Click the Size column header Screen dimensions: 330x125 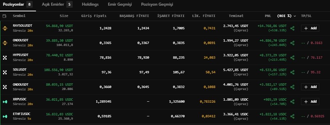pyautogui.click(x=64, y=16)
